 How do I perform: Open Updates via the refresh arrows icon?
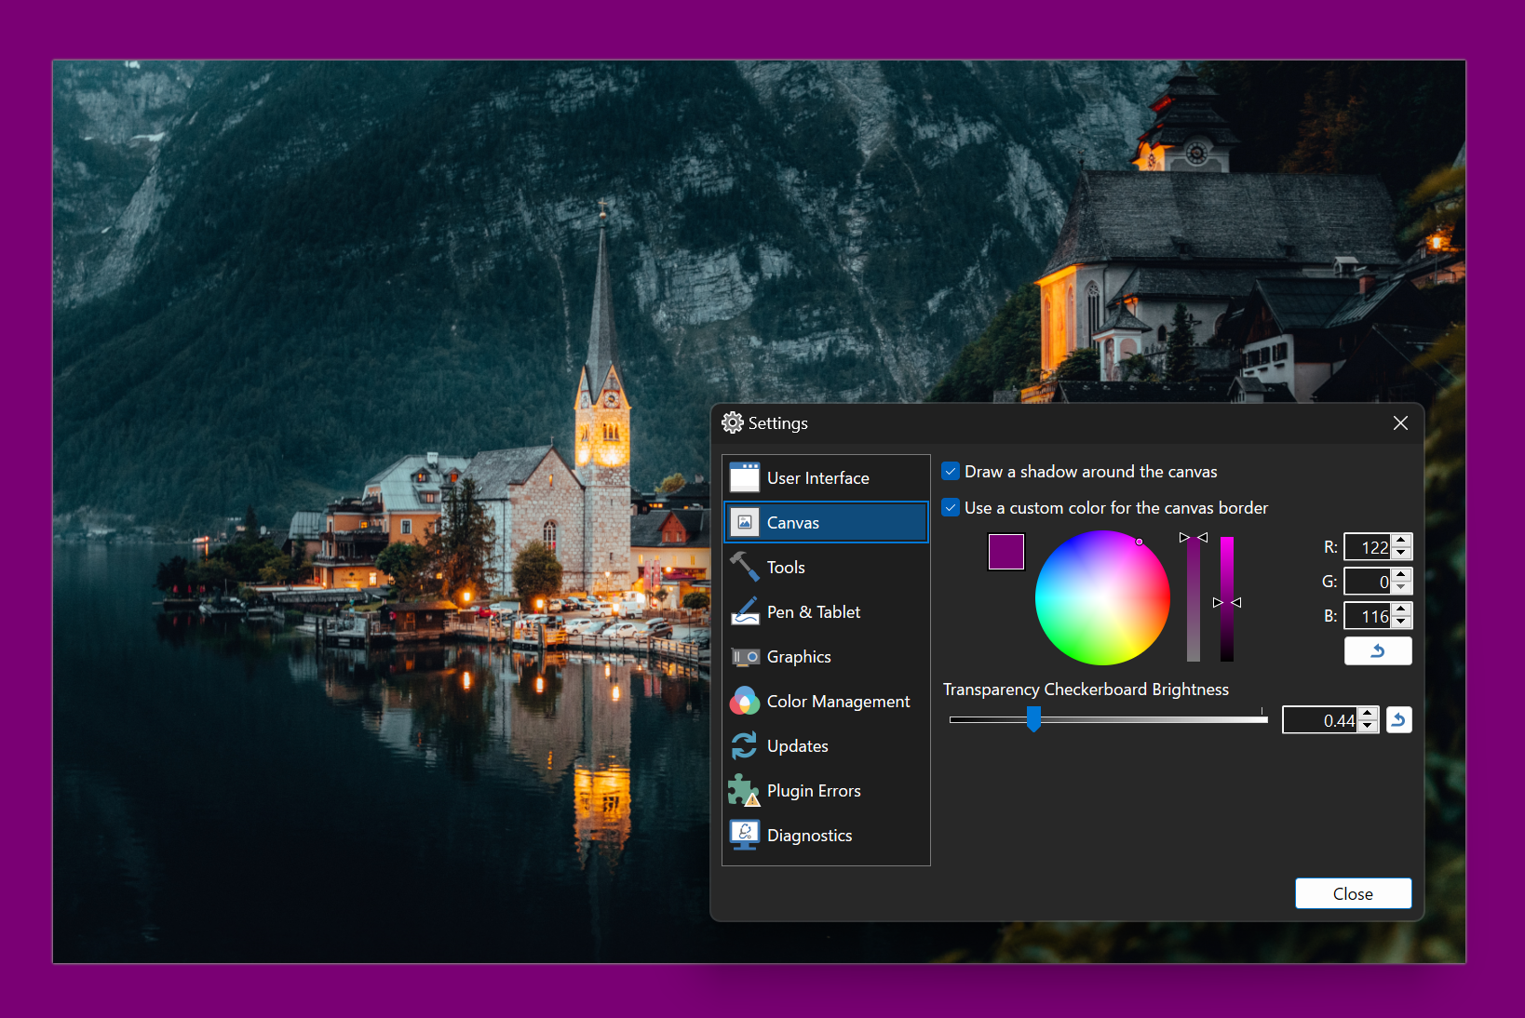[x=745, y=745]
